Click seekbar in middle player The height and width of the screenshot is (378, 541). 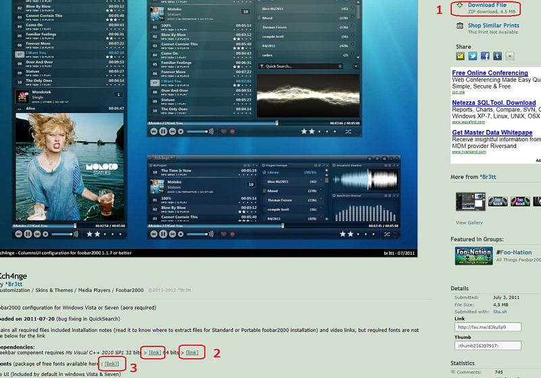255,123
